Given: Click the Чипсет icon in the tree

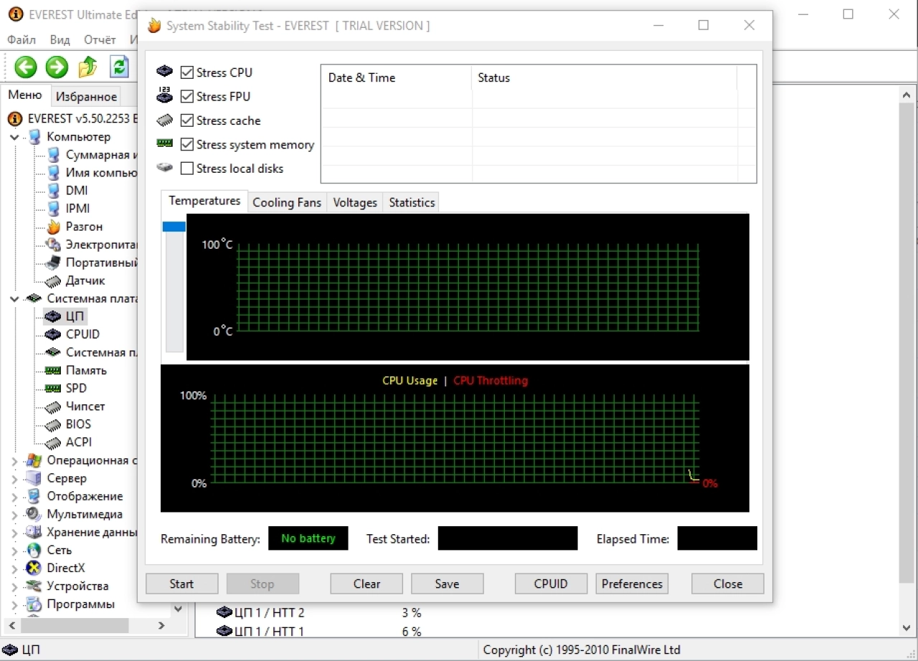Looking at the screenshot, I should pyautogui.click(x=53, y=406).
